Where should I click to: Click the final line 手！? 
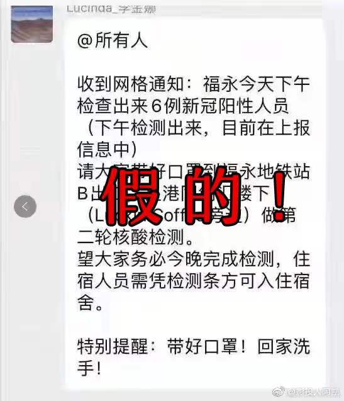click(90, 368)
